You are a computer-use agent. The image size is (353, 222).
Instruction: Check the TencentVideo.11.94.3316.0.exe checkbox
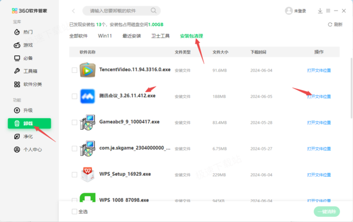pyautogui.click(x=74, y=70)
